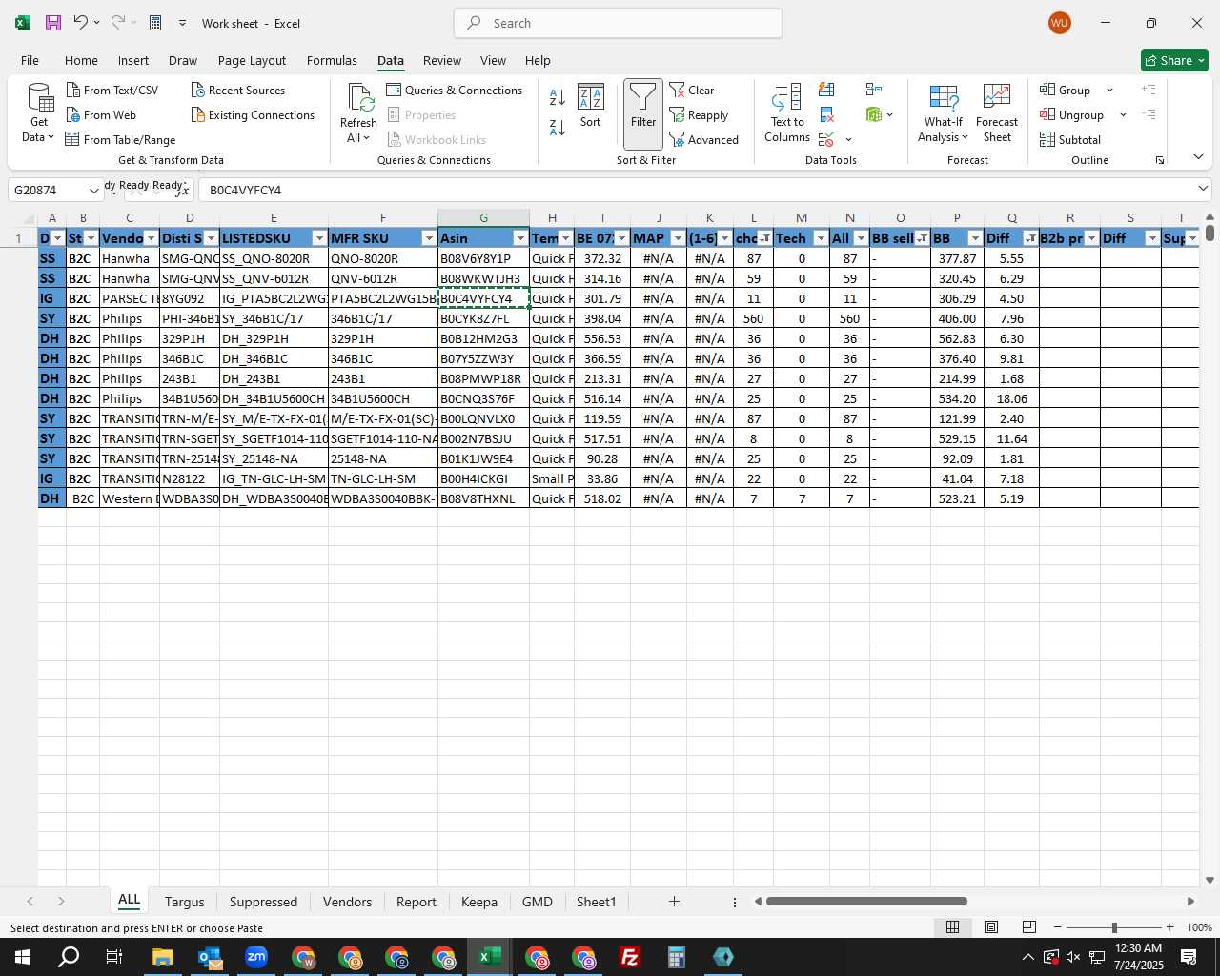1220x976 pixels.
Task: Open calculator icon in quick access toolbar
Action: (x=155, y=23)
